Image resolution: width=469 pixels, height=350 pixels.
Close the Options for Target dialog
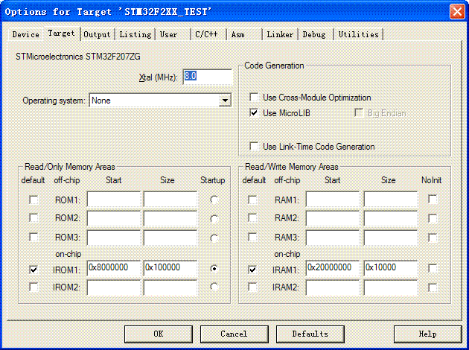coord(457,12)
